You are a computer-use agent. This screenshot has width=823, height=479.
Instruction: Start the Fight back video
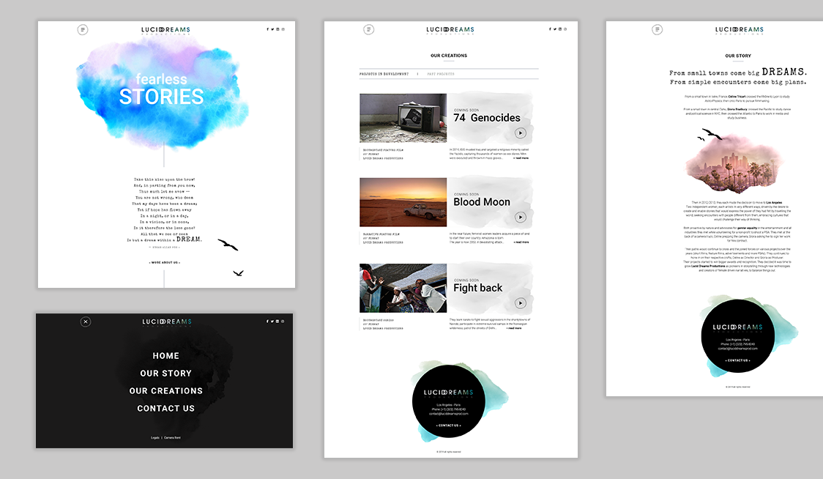tap(520, 303)
